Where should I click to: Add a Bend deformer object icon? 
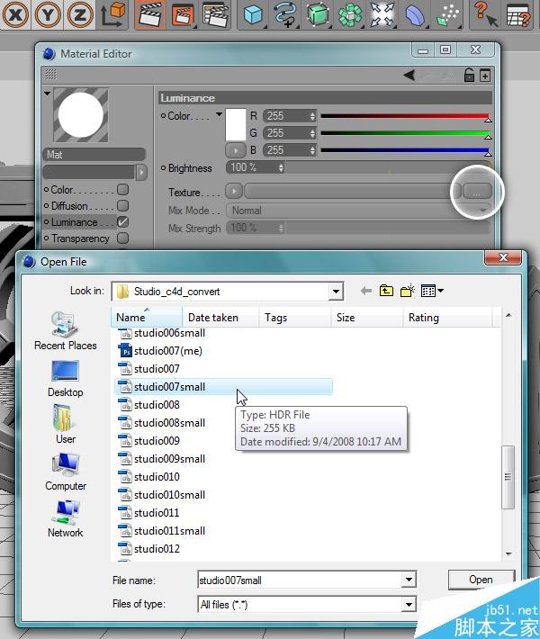415,14
